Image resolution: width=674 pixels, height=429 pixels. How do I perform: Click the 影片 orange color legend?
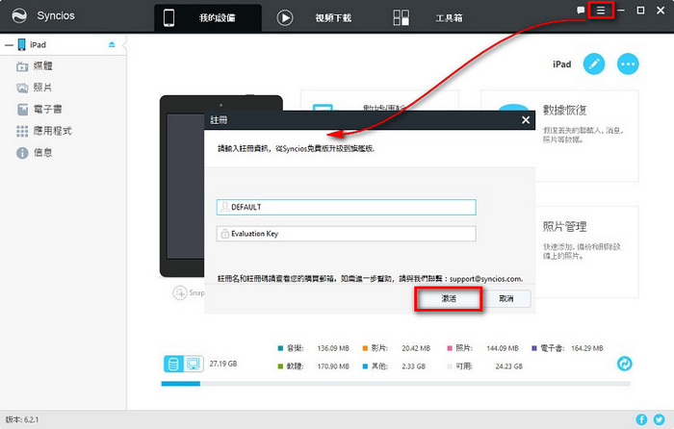point(365,348)
